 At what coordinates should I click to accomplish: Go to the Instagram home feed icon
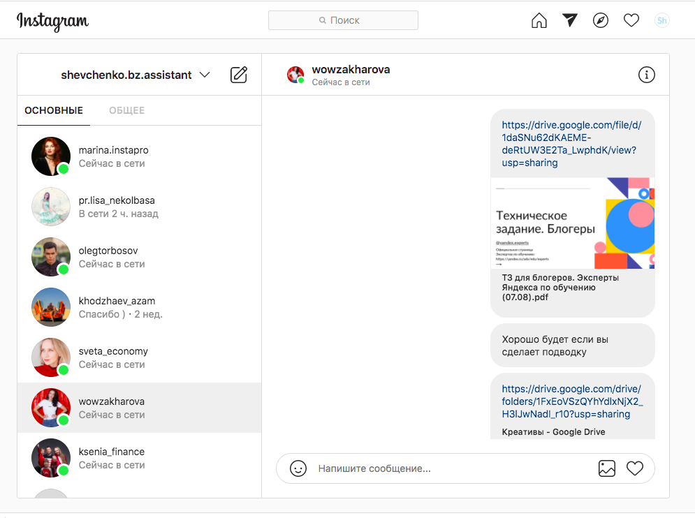tap(539, 21)
